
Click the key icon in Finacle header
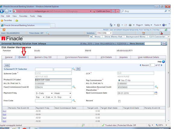point(144,33)
